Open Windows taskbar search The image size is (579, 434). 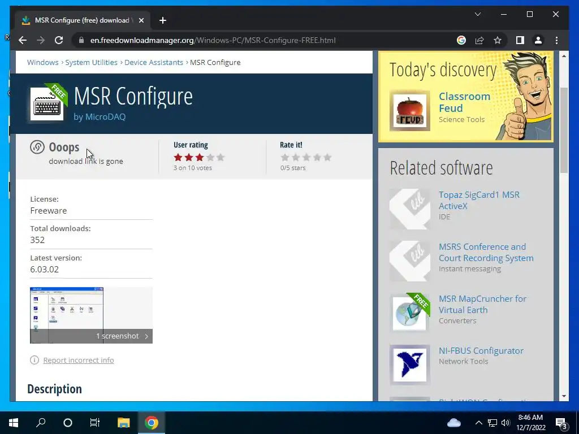[x=41, y=423]
